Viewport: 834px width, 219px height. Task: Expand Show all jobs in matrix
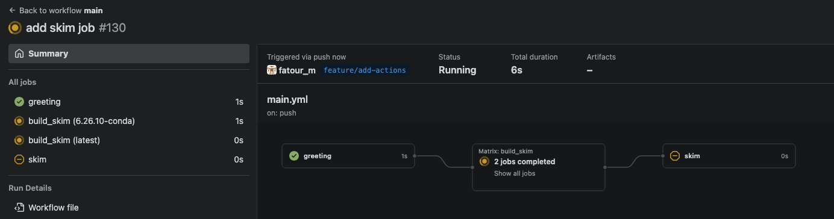click(x=515, y=173)
